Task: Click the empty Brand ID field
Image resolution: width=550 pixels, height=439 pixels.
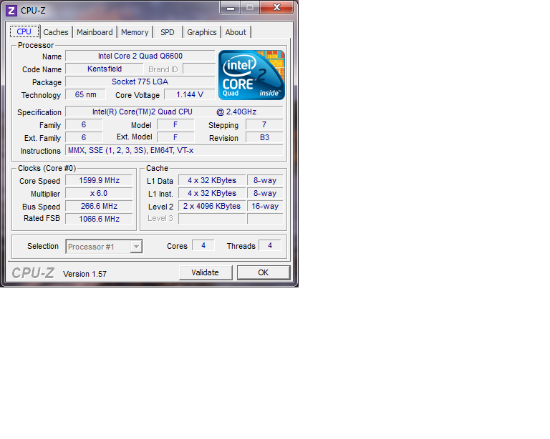Action: tap(199, 69)
